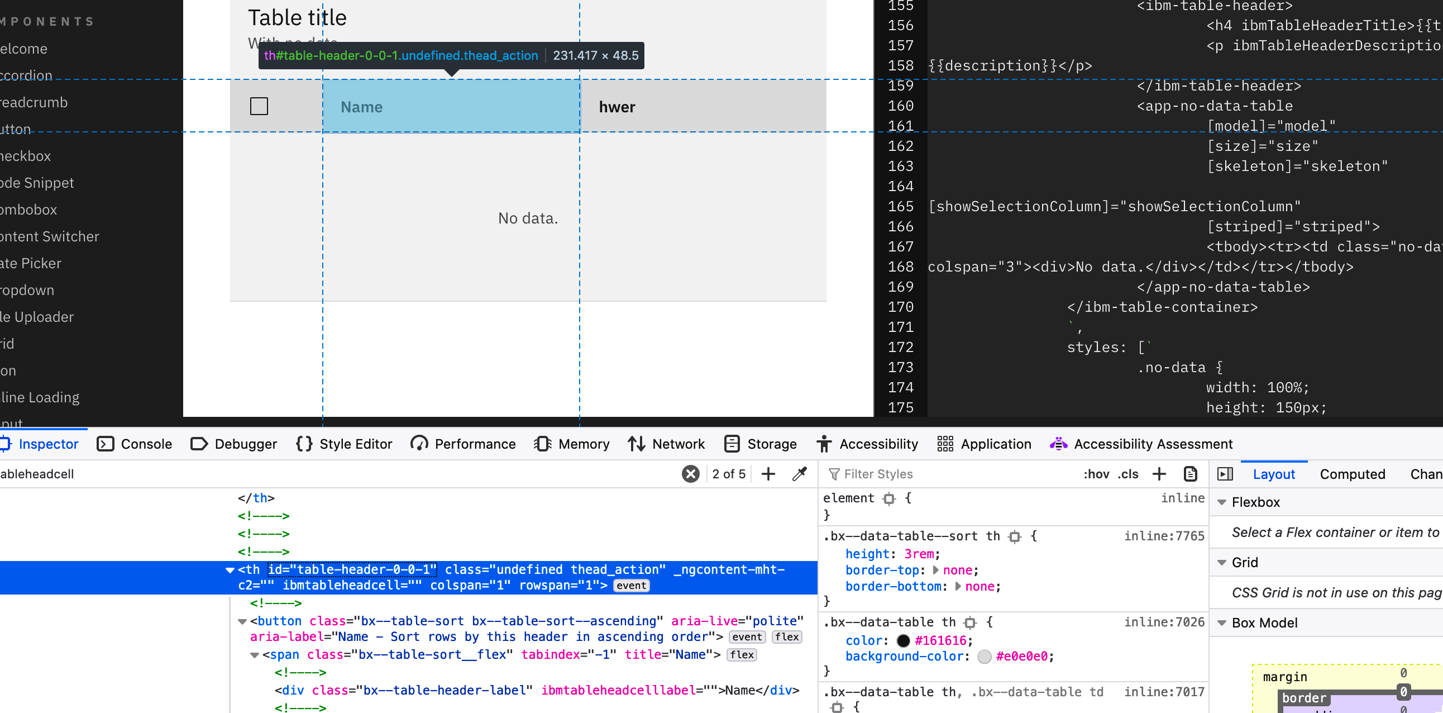Image resolution: width=1443 pixels, height=713 pixels.
Task: Open the Inspector devtools tab
Action: [39, 444]
